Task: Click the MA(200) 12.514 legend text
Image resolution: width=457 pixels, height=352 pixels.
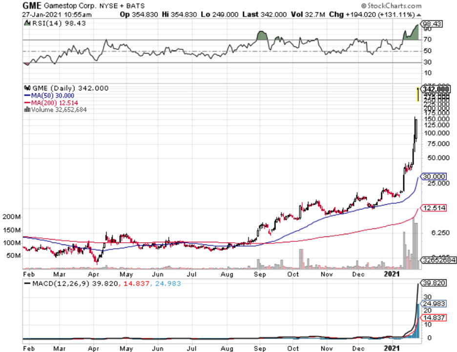Action: [55, 103]
